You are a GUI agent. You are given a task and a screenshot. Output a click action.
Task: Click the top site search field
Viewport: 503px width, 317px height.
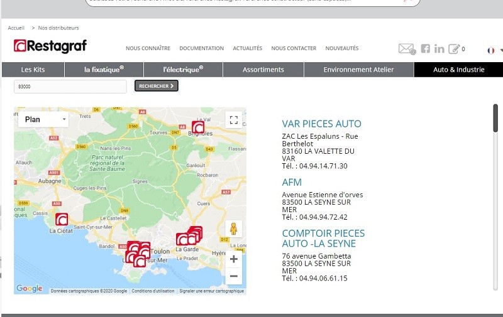[x=253, y=2]
